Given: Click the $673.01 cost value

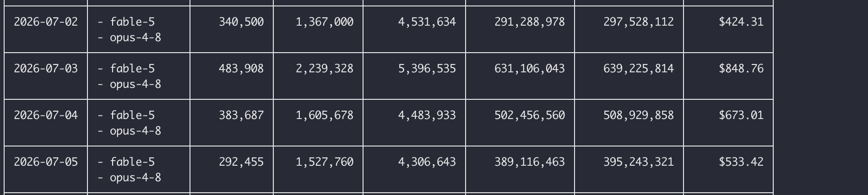Looking at the screenshot, I should tap(741, 115).
